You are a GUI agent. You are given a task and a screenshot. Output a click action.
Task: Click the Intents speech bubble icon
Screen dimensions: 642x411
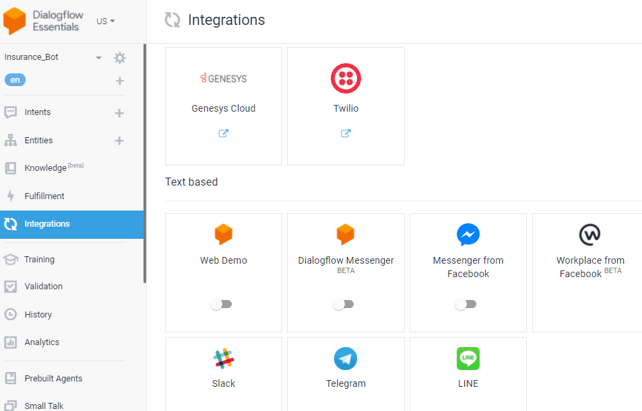click(10, 112)
